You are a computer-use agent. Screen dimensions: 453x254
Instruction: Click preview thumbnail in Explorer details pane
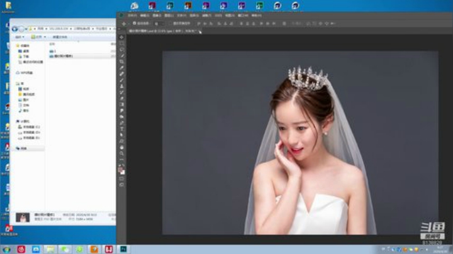point(23,218)
